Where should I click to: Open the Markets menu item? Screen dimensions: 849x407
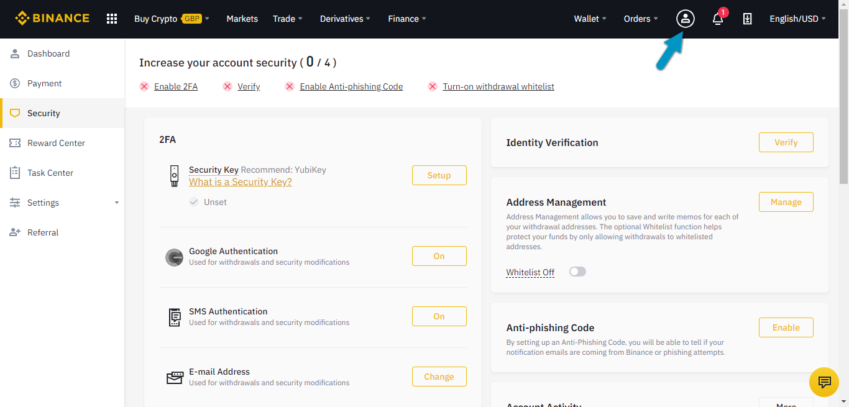click(x=242, y=19)
